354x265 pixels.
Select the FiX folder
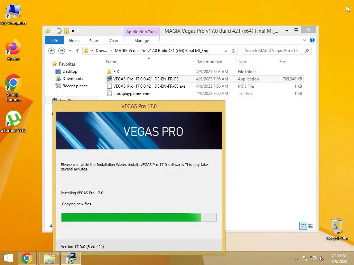[204, 72]
